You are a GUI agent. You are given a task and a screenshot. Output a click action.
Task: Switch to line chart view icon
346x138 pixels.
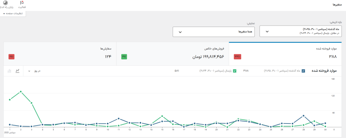(x=17, y=71)
